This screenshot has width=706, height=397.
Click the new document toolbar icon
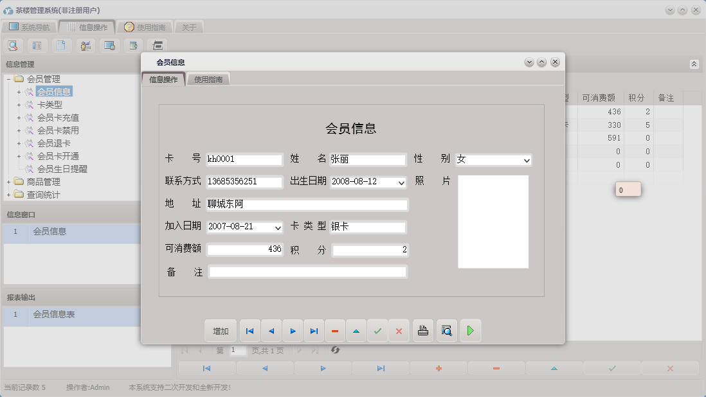pyautogui.click(x=61, y=45)
